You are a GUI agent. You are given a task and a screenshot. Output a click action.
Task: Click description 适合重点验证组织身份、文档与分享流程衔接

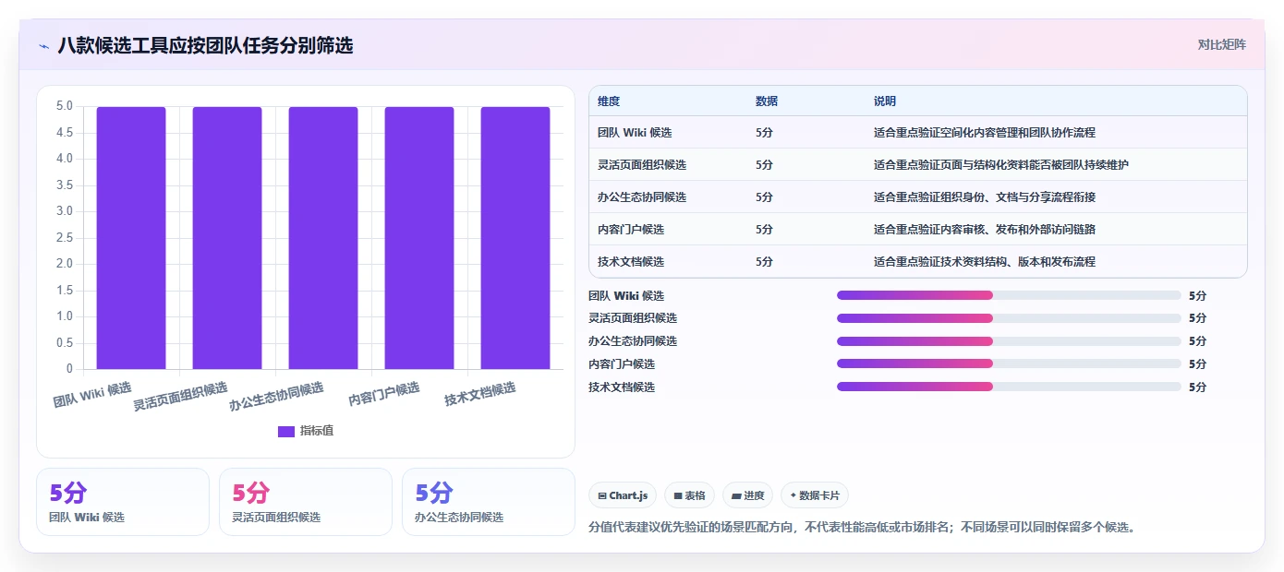point(985,197)
